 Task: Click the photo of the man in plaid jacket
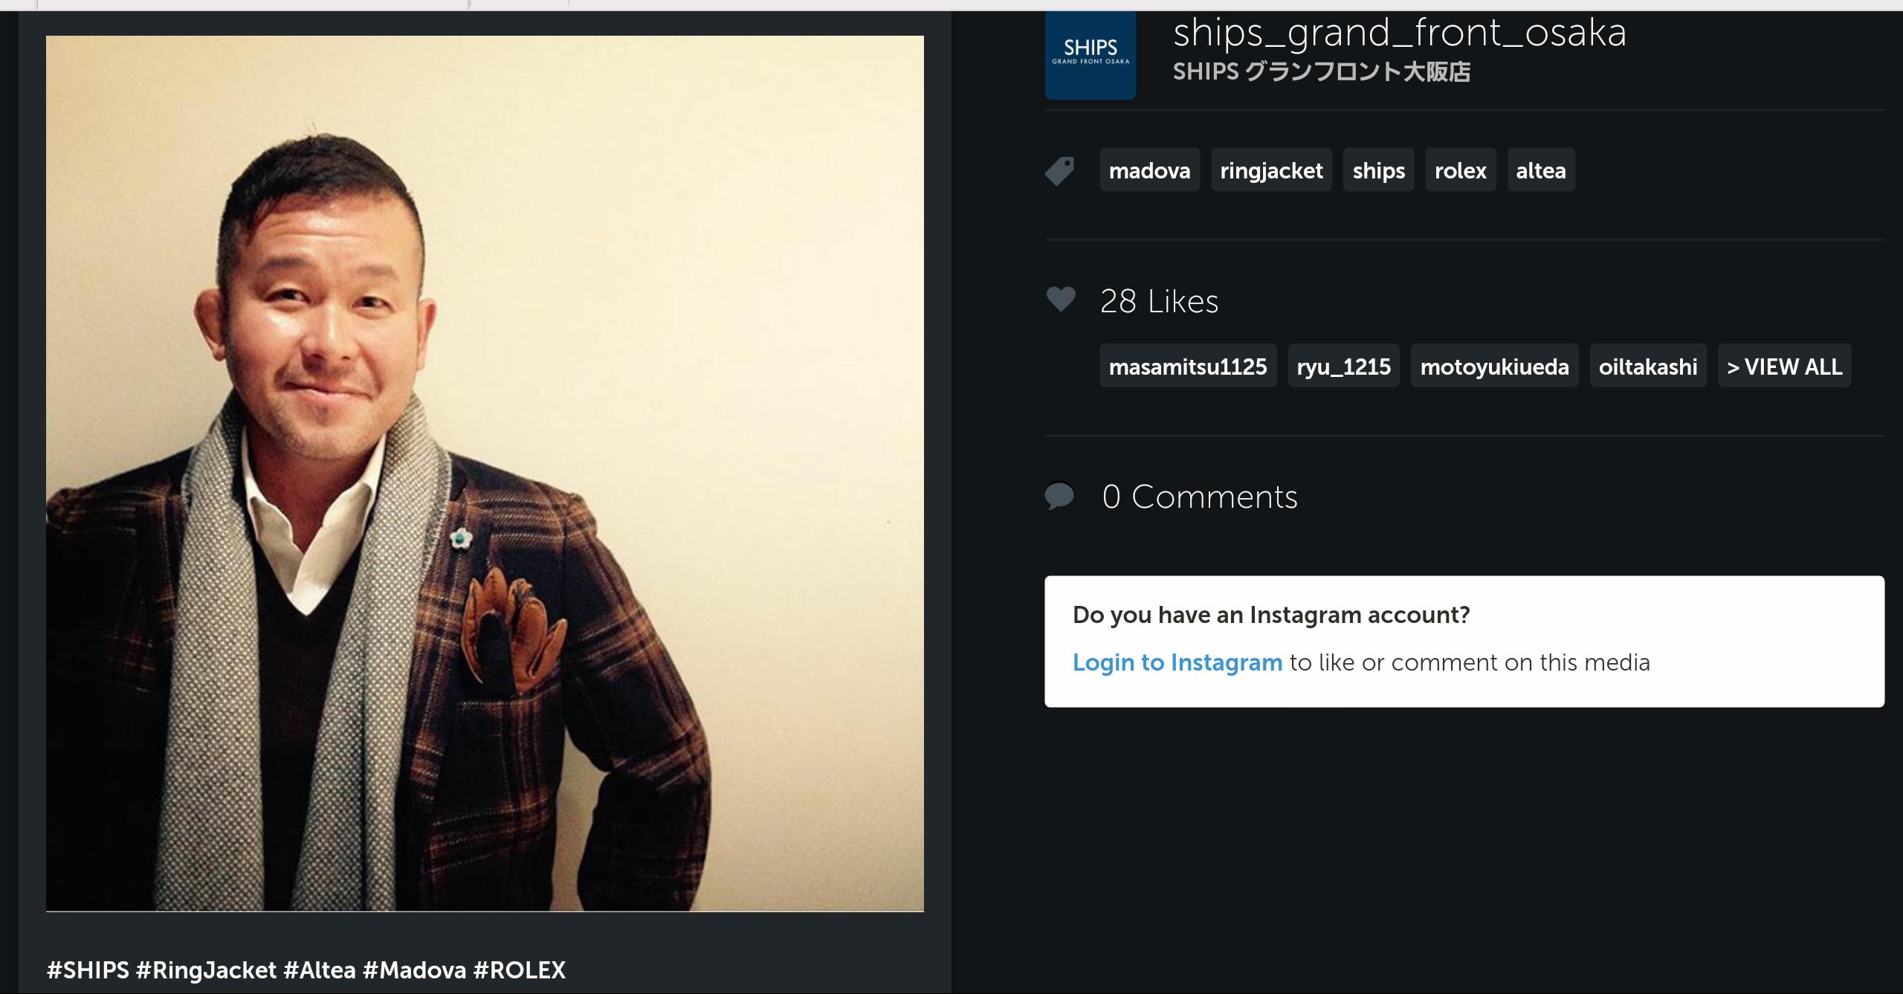[x=485, y=473]
